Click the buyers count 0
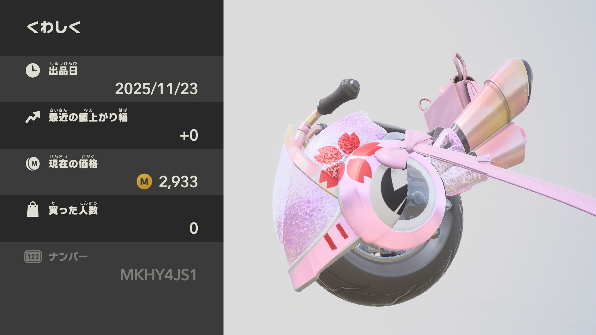596x335 pixels. (194, 228)
